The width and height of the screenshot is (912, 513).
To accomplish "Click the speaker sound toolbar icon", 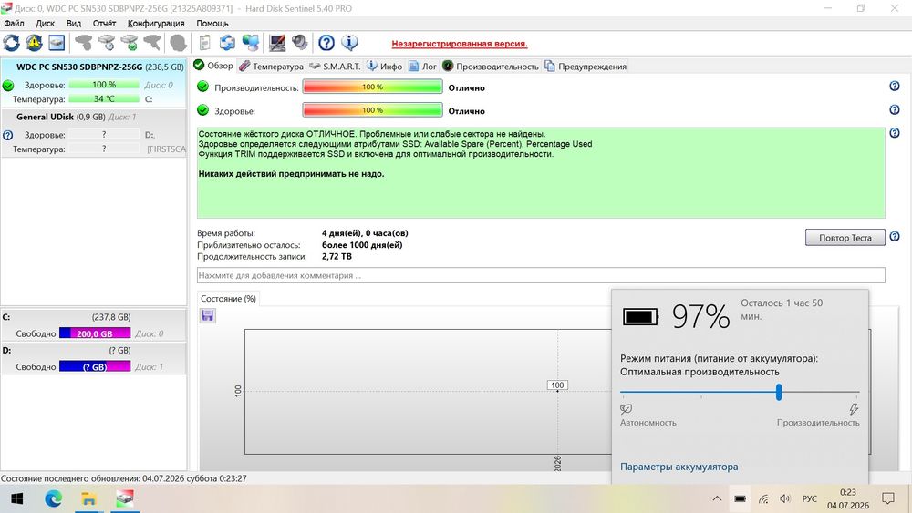I will pyautogui.click(x=300, y=43).
